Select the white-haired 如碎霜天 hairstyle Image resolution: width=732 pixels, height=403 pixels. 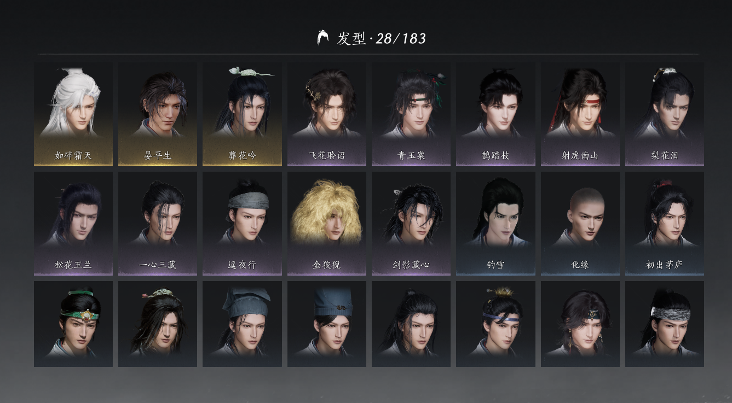(73, 114)
